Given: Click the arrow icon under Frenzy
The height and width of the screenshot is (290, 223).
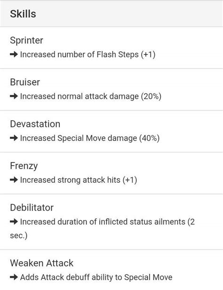Looking at the screenshot, I should coord(14,180).
